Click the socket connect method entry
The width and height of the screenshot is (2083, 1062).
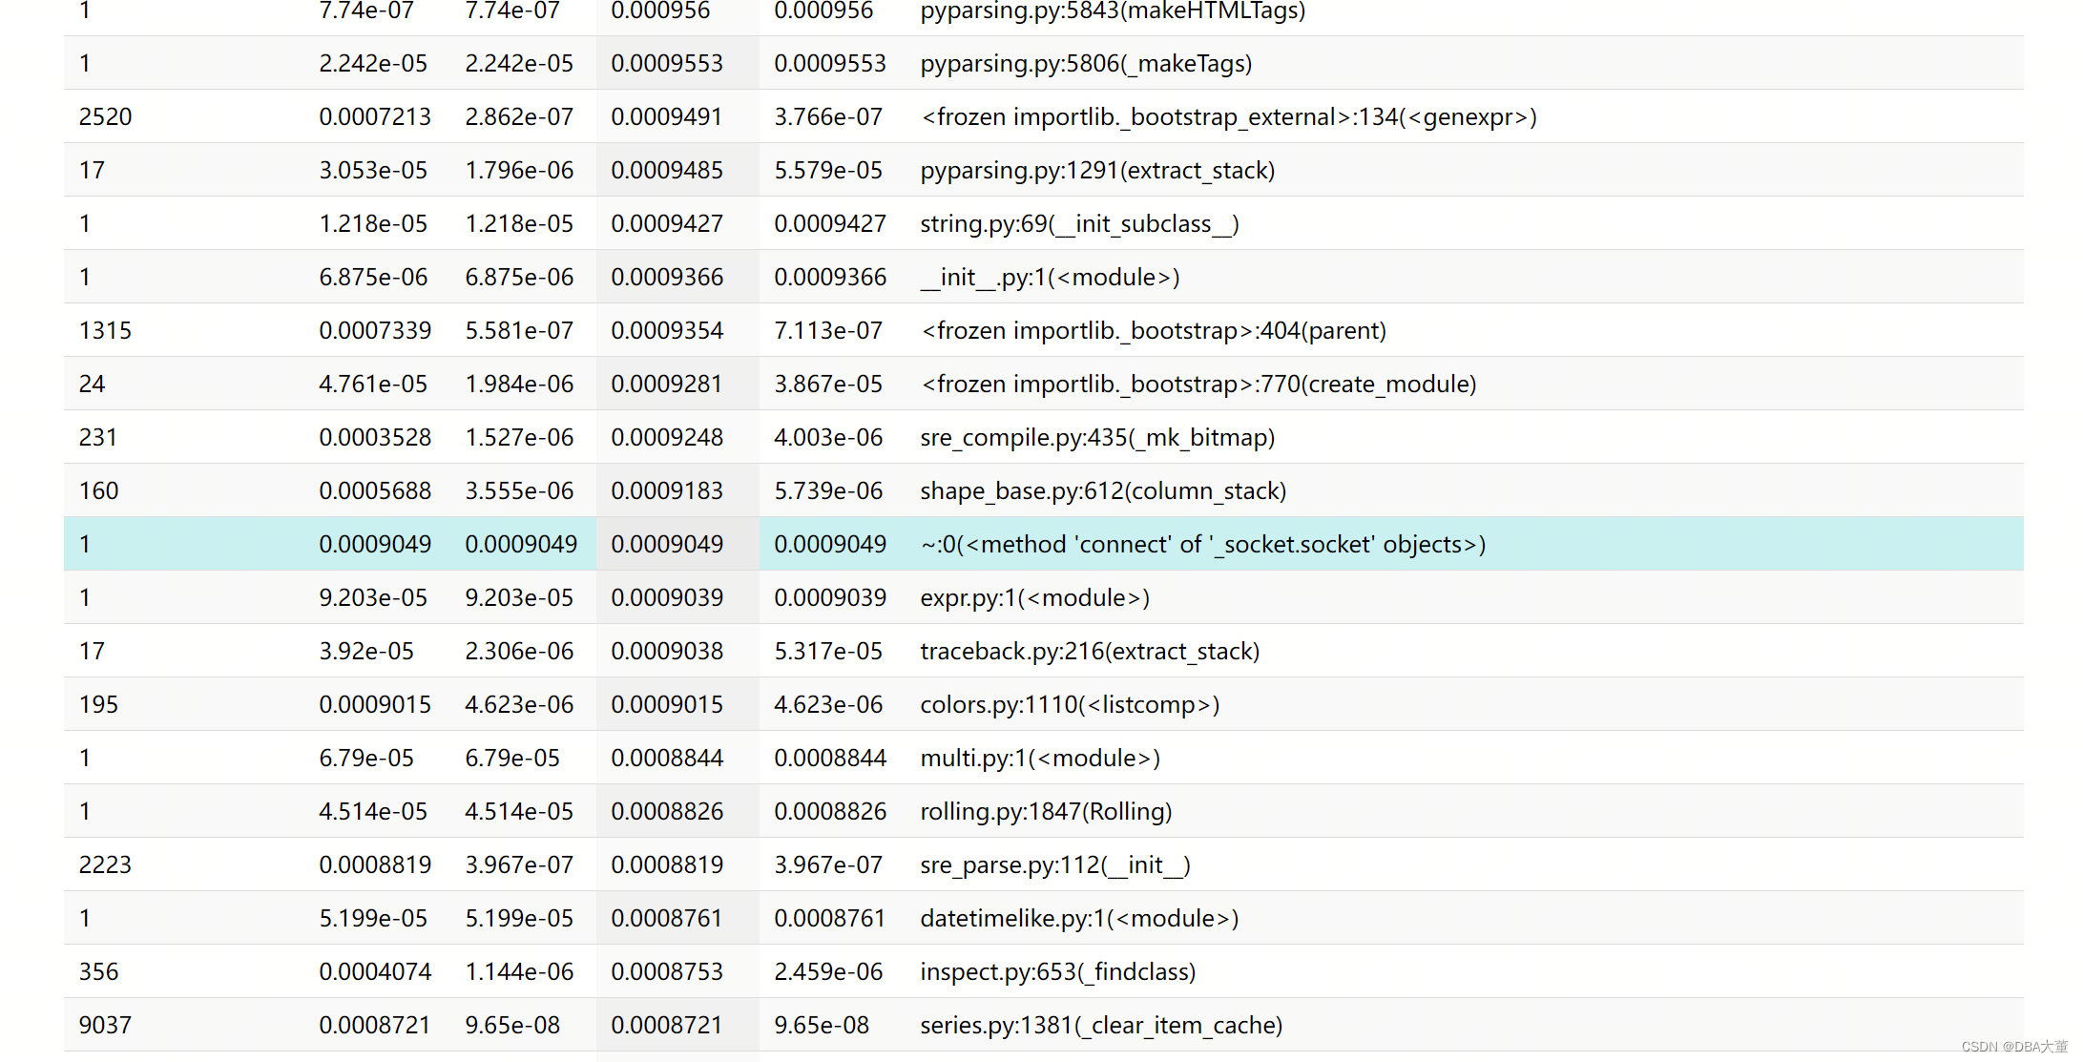pyautogui.click(x=1202, y=544)
